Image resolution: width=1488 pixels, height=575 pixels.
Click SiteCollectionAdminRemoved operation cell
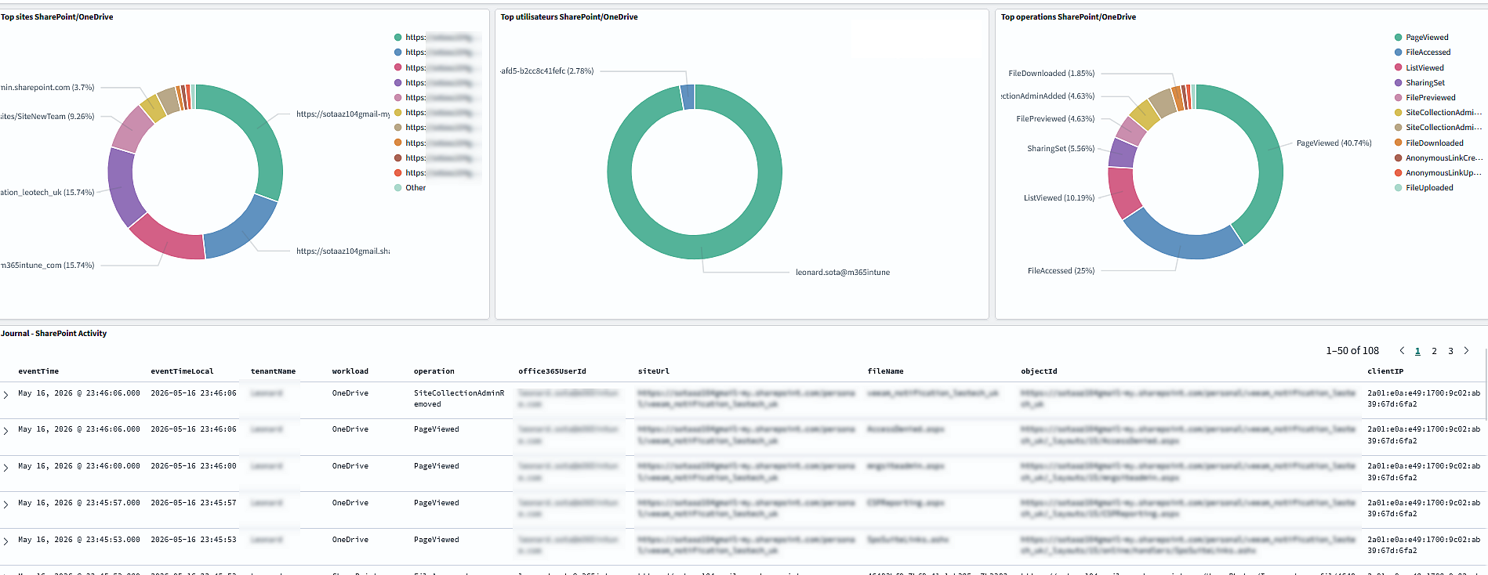coord(459,399)
